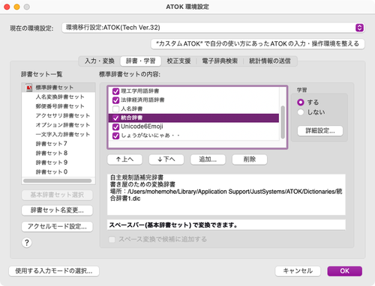Image resolution: width=375 pixels, height=286 pixels.
Task: Click 削除 to remove the dictionary
Action: pos(250,159)
